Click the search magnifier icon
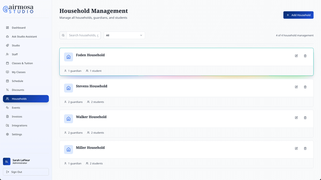 pyautogui.click(x=63, y=35)
